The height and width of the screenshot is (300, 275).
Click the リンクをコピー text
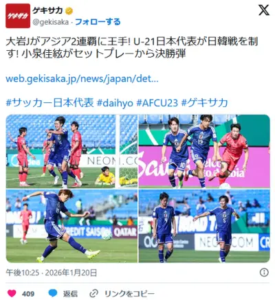[129, 293]
